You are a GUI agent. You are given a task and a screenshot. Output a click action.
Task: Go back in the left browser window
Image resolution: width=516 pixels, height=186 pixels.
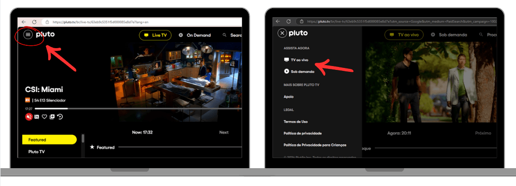tap(24, 22)
